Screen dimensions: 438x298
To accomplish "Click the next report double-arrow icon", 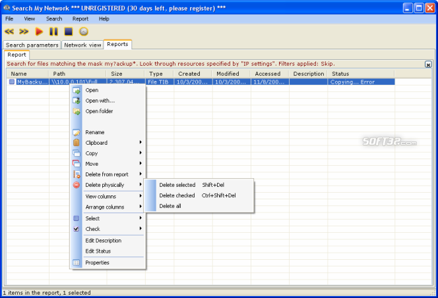I will pos(24,32).
